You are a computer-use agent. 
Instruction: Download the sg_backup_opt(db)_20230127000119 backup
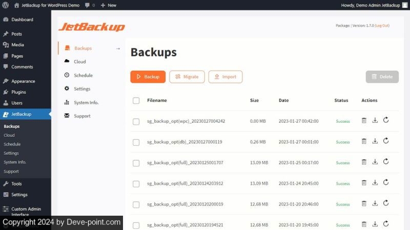(375, 141)
